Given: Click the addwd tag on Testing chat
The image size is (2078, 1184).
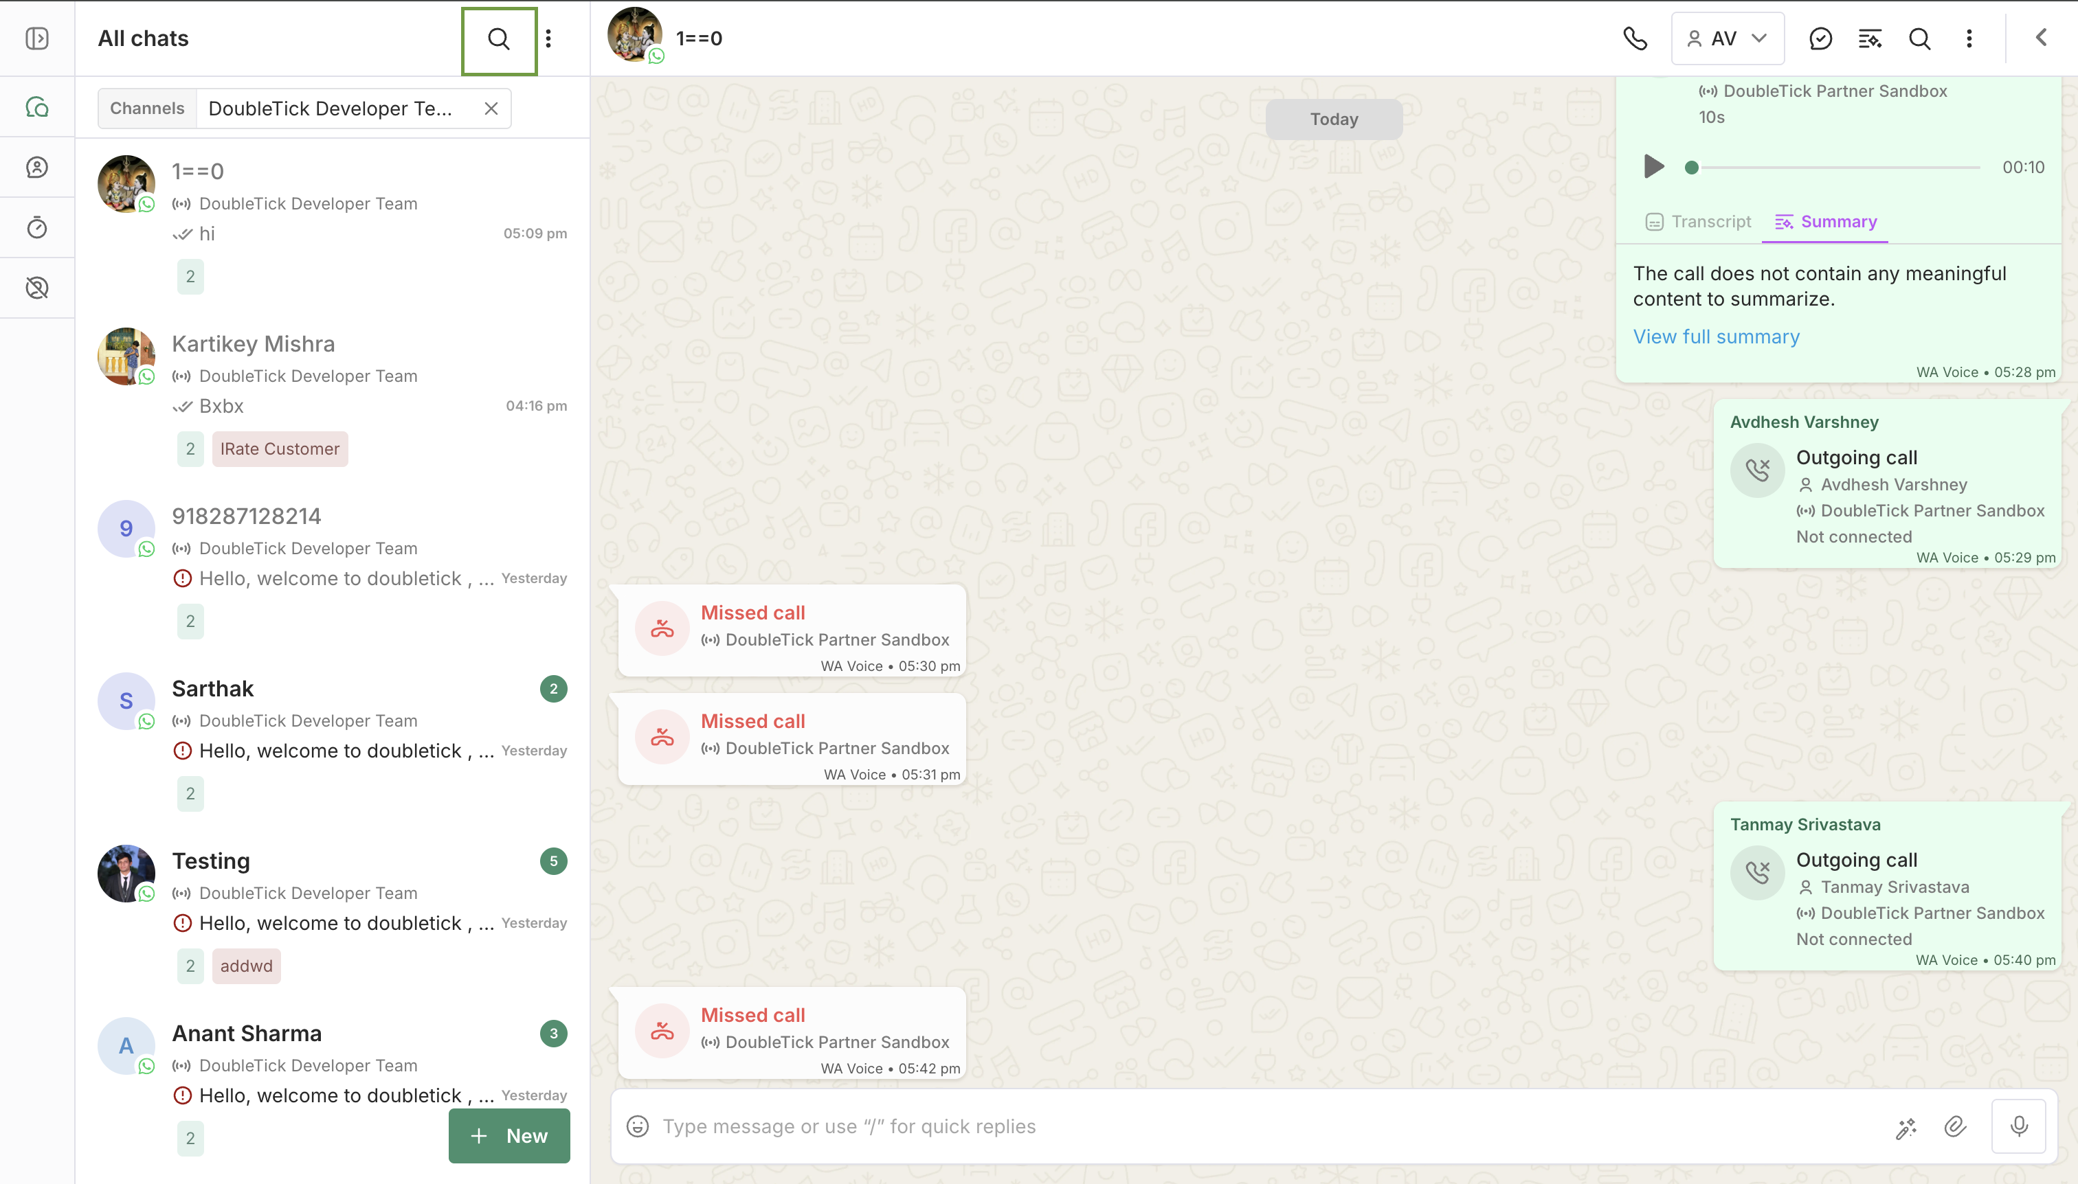Looking at the screenshot, I should [247, 966].
